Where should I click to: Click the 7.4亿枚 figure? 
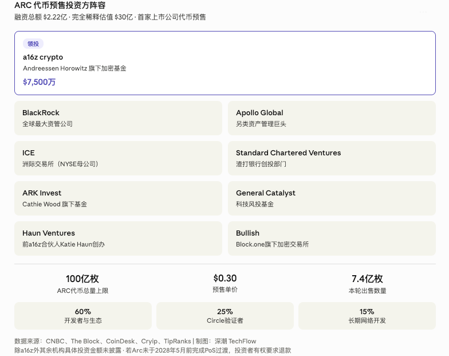pos(367,279)
